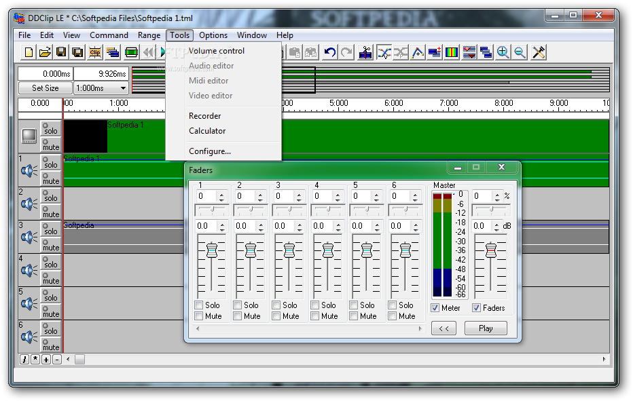Toggle solo on audio track 1
633x401 pixels.
click(50, 161)
